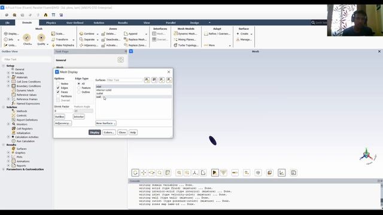
Task: Open the Combine dropdown arrow
Action: pos(98,34)
